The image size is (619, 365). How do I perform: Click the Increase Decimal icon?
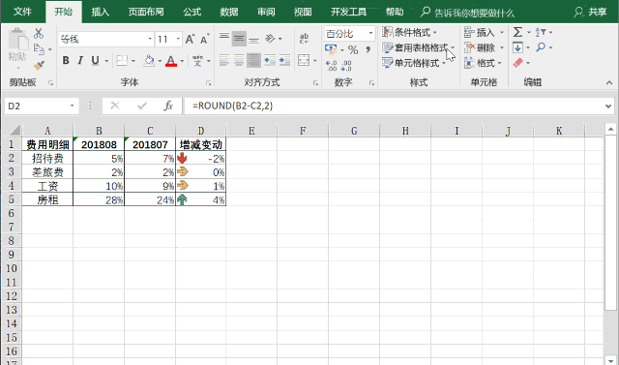(x=331, y=65)
